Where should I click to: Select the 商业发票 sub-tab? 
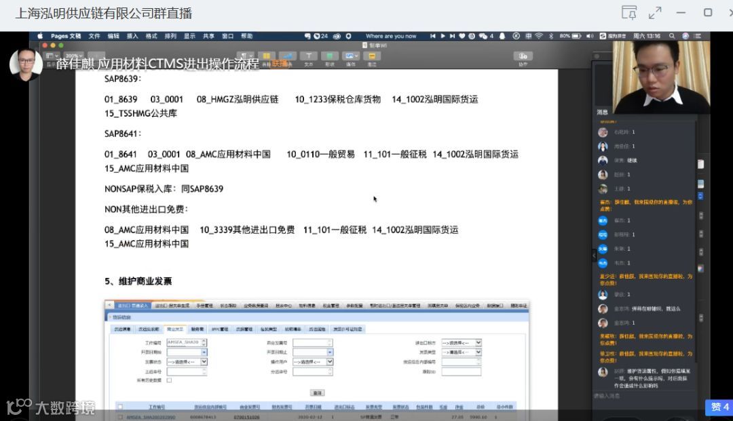(x=175, y=329)
